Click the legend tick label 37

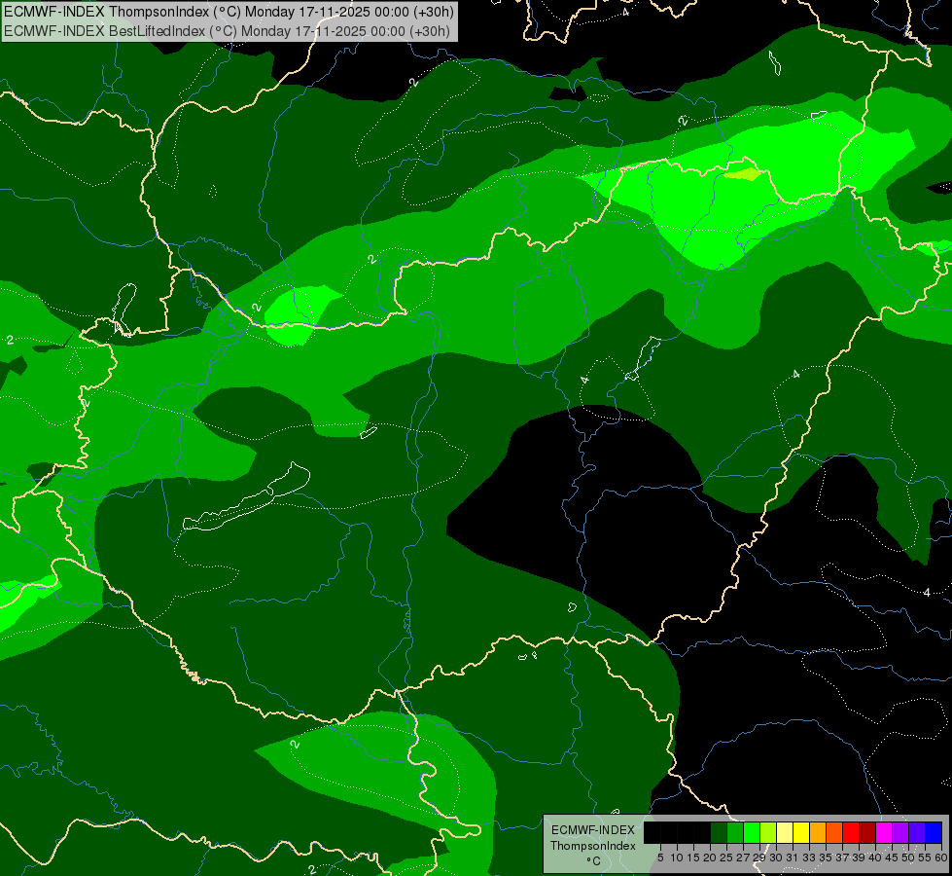pyautogui.click(x=842, y=858)
